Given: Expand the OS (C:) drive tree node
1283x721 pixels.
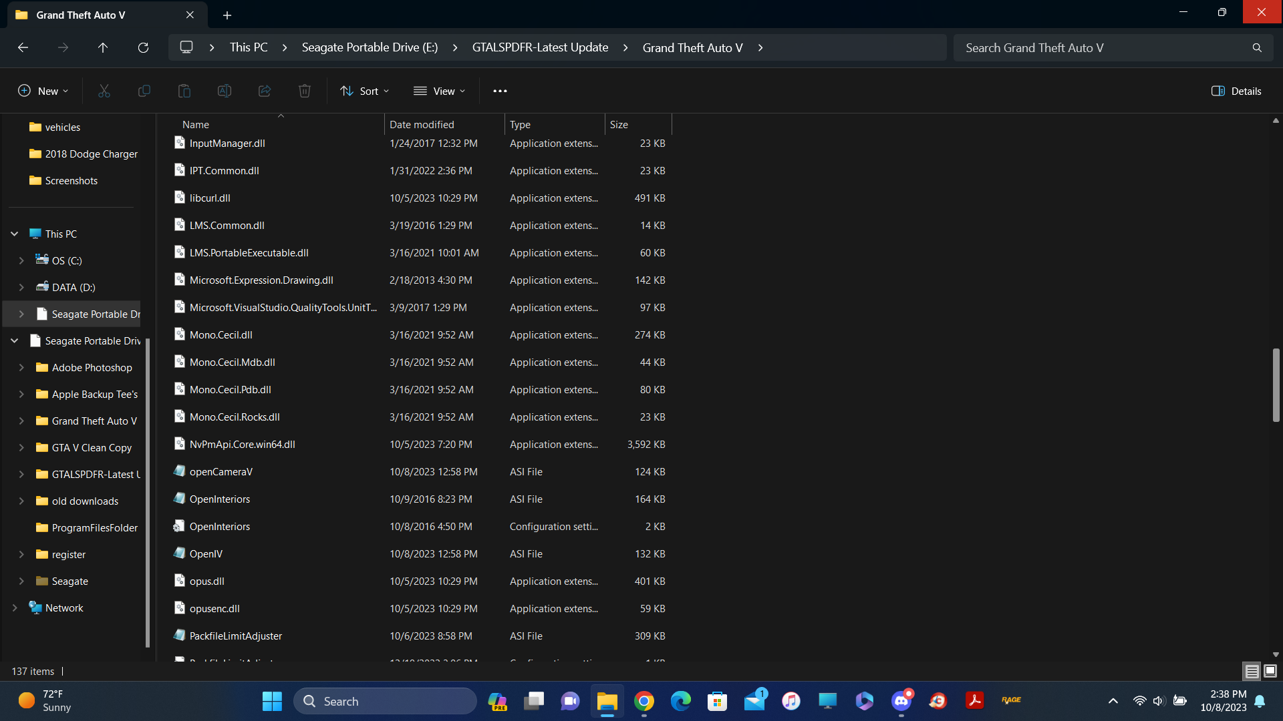Looking at the screenshot, I should click(21, 260).
